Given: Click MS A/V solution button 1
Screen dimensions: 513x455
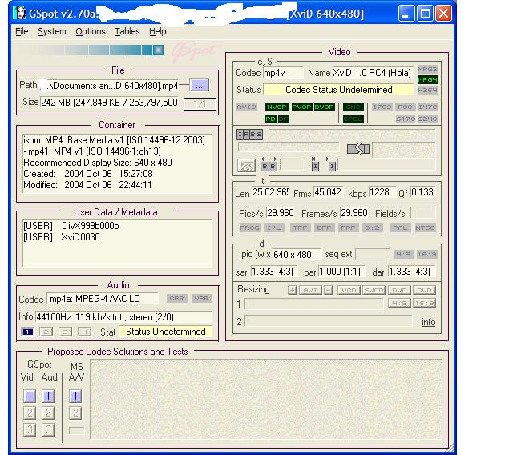Looking at the screenshot, I should click(x=75, y=397).
